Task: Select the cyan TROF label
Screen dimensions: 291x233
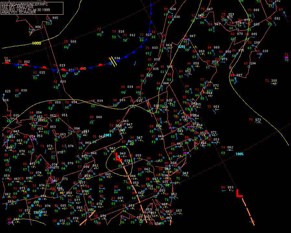Action: point(37,212)
